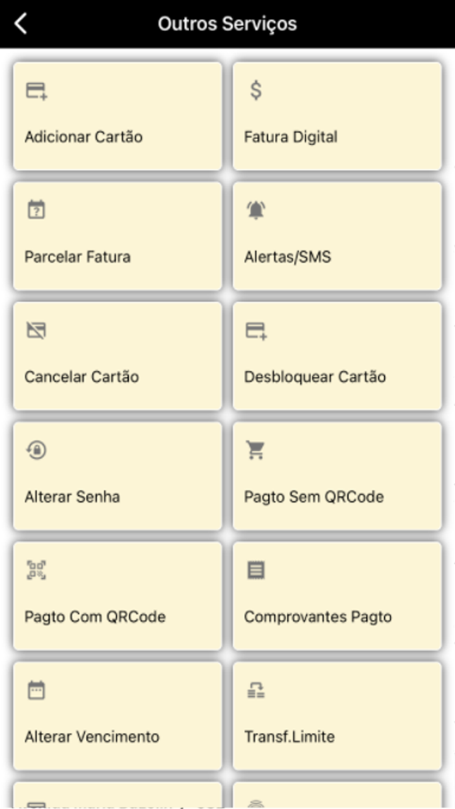
Task: Tap the shopping cart icon for Pagto Sem QRCode
Action: (x=257, y=449)
